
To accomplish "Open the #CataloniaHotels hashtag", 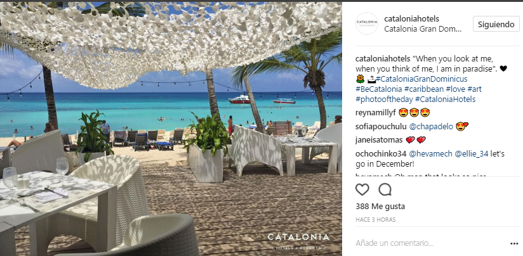I will [x=445, y=99].
